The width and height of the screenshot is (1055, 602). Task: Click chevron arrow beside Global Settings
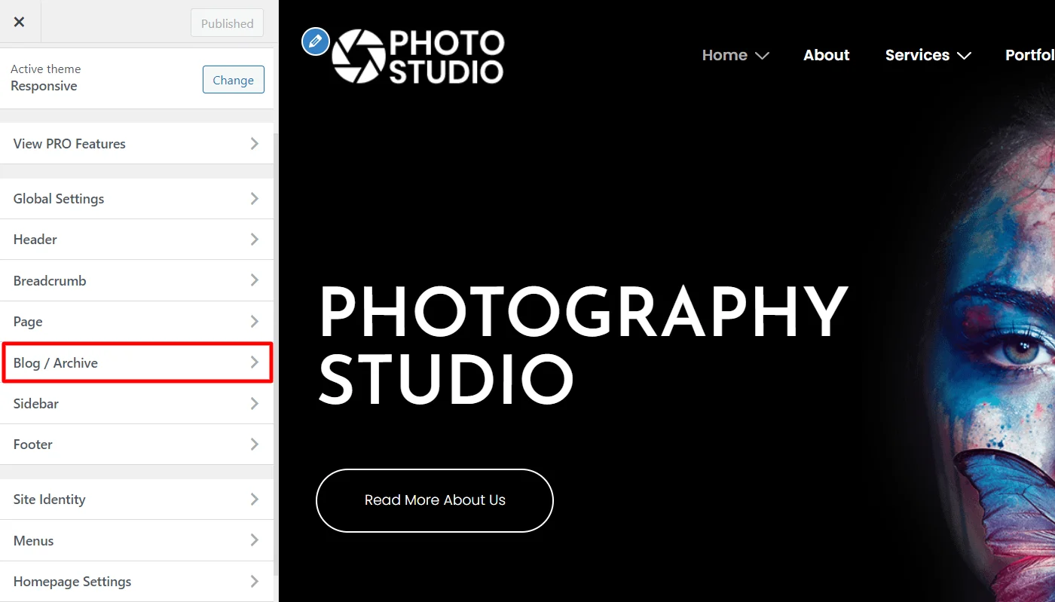255,199
